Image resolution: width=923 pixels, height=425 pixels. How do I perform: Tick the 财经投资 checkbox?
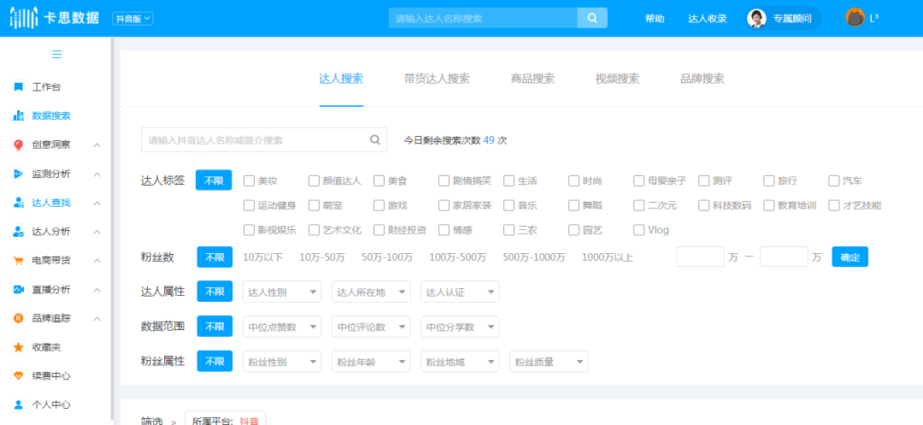379,230
